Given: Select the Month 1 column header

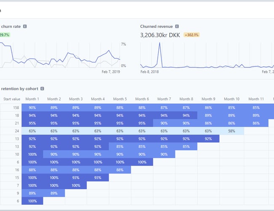Looking at the screenshot, I should pos(32,99).
